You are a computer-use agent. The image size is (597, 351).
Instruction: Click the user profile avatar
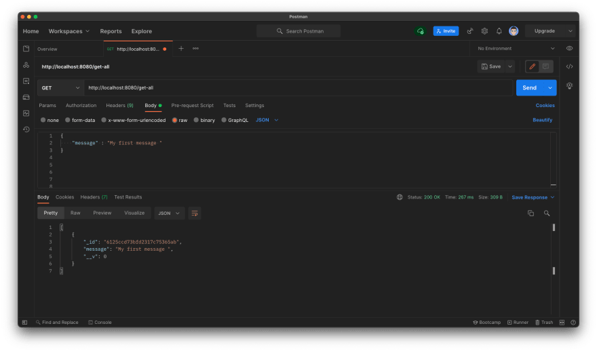(514, 31)
